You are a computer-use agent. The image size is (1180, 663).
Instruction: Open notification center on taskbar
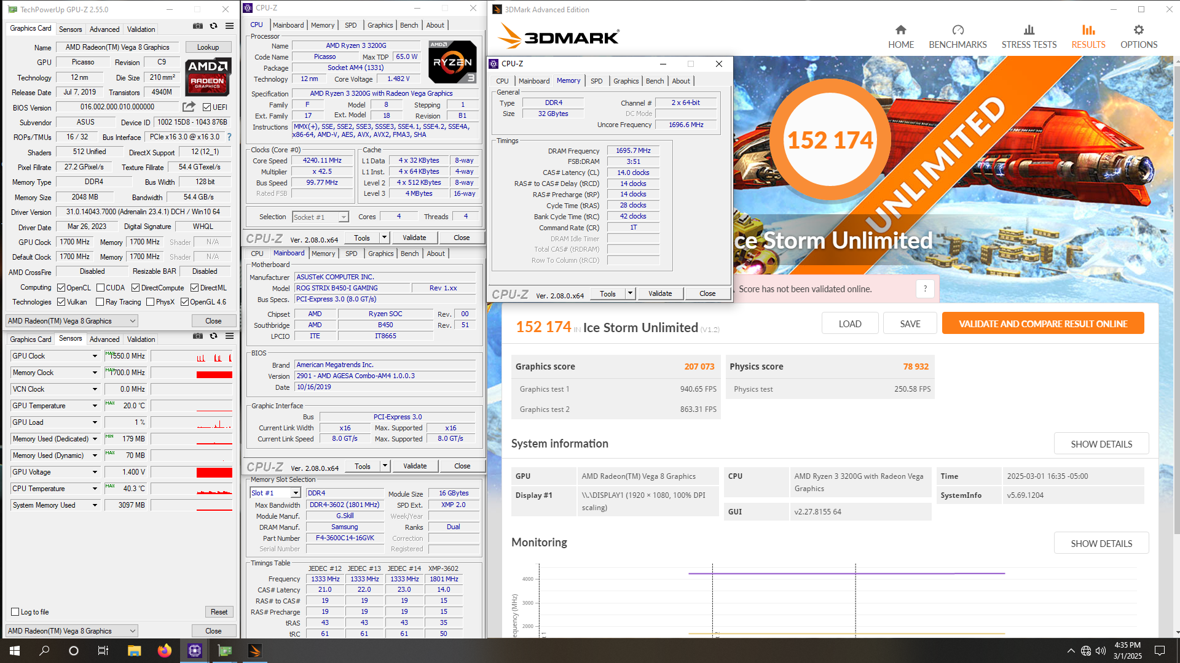(1160, 651)
